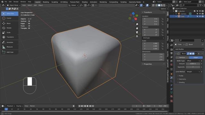Open the Playback dropdown in timeline
This screenshot has width=205, height=115.
[11, 106]
